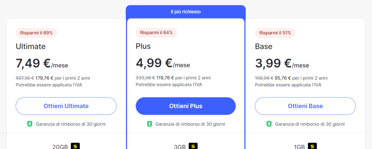Click the Risparmi il 51% badge
The height and width of the screenshot is (149, 372).
[275, 33]
